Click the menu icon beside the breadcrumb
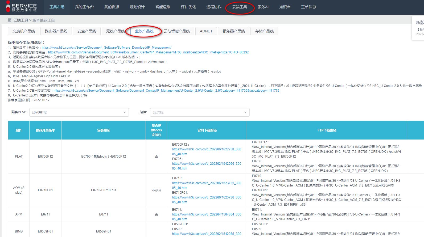Screen dimensions: 424x237 point(10,20)
